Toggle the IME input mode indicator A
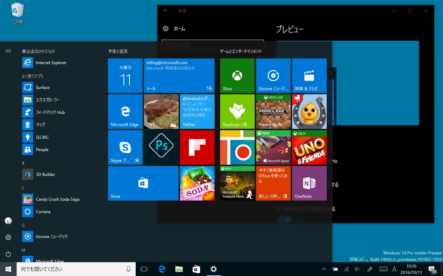The height and width of the screenshot is (276, 443). (394, 269)
